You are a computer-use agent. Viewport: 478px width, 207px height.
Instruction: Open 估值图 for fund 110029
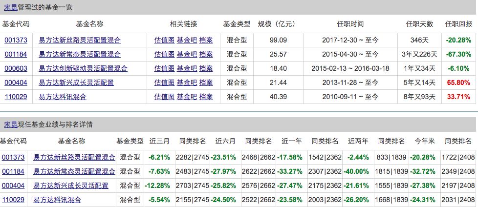[164, 97]
